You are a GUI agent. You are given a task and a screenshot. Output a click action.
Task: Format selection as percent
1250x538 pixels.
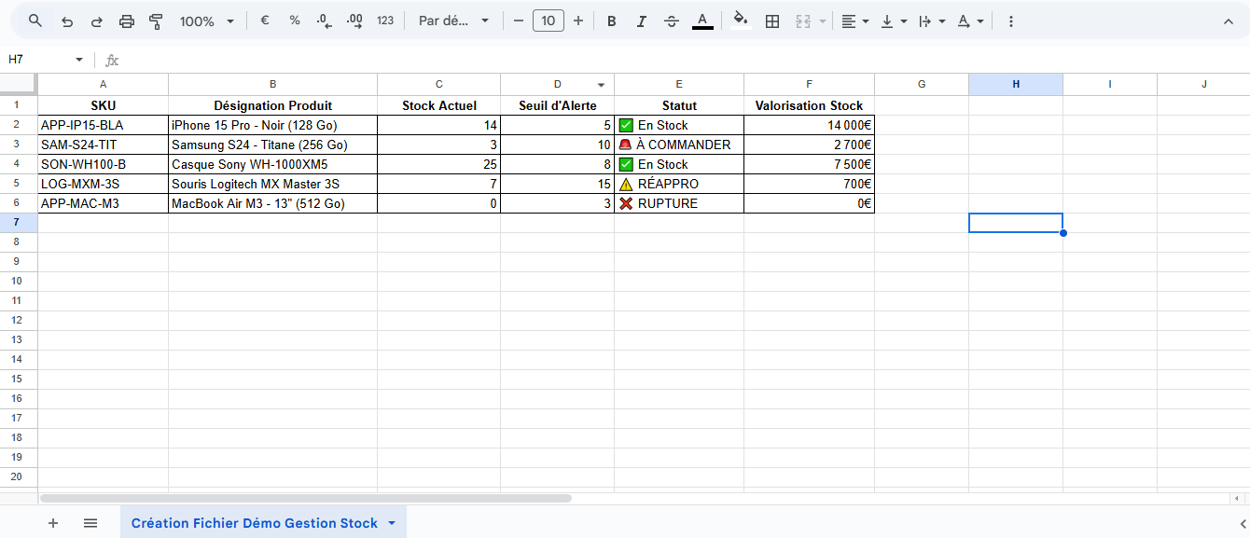[x=295, y=21]
